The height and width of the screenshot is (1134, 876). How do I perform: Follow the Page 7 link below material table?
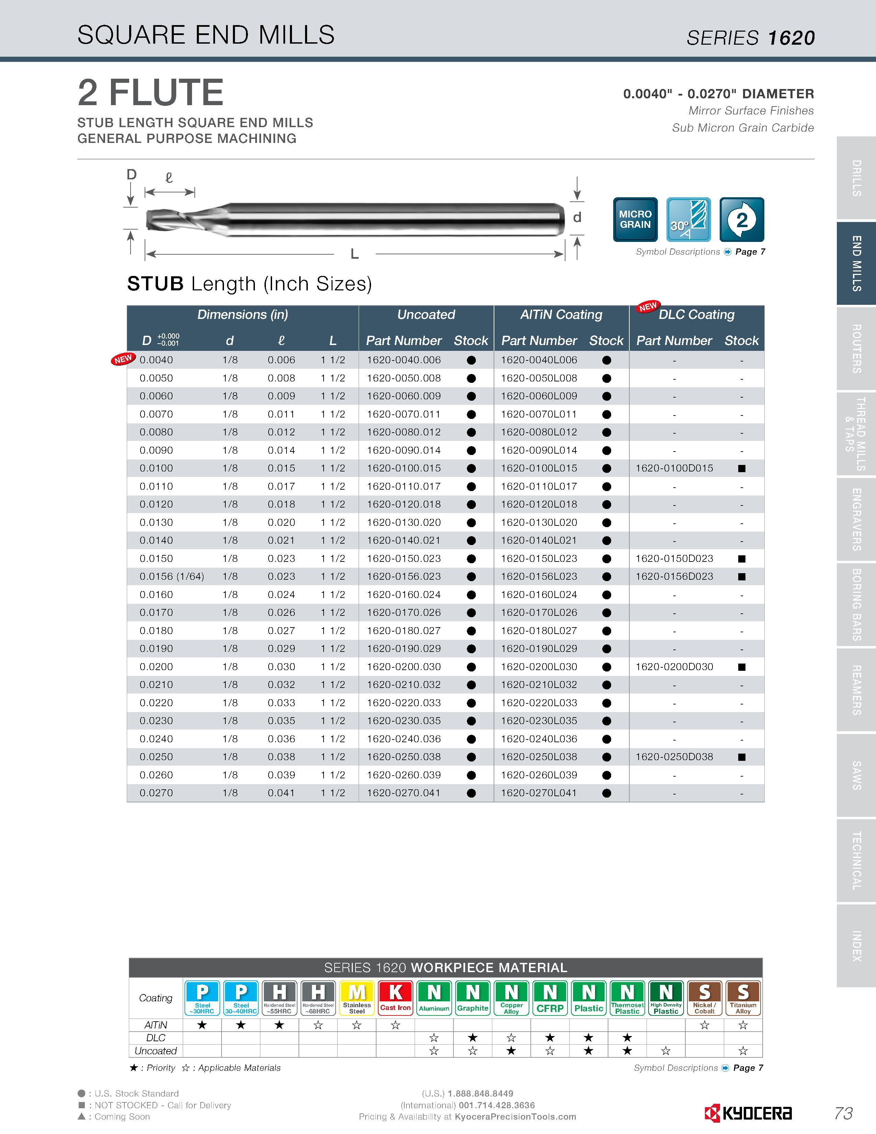point(748,1068)
